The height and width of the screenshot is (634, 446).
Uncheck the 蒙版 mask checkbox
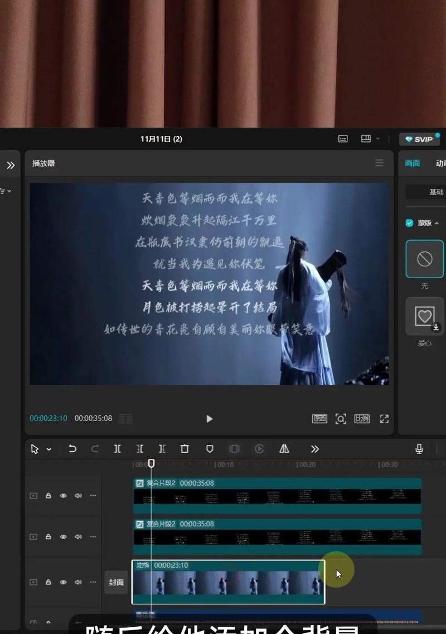click(x=409, y=223)
